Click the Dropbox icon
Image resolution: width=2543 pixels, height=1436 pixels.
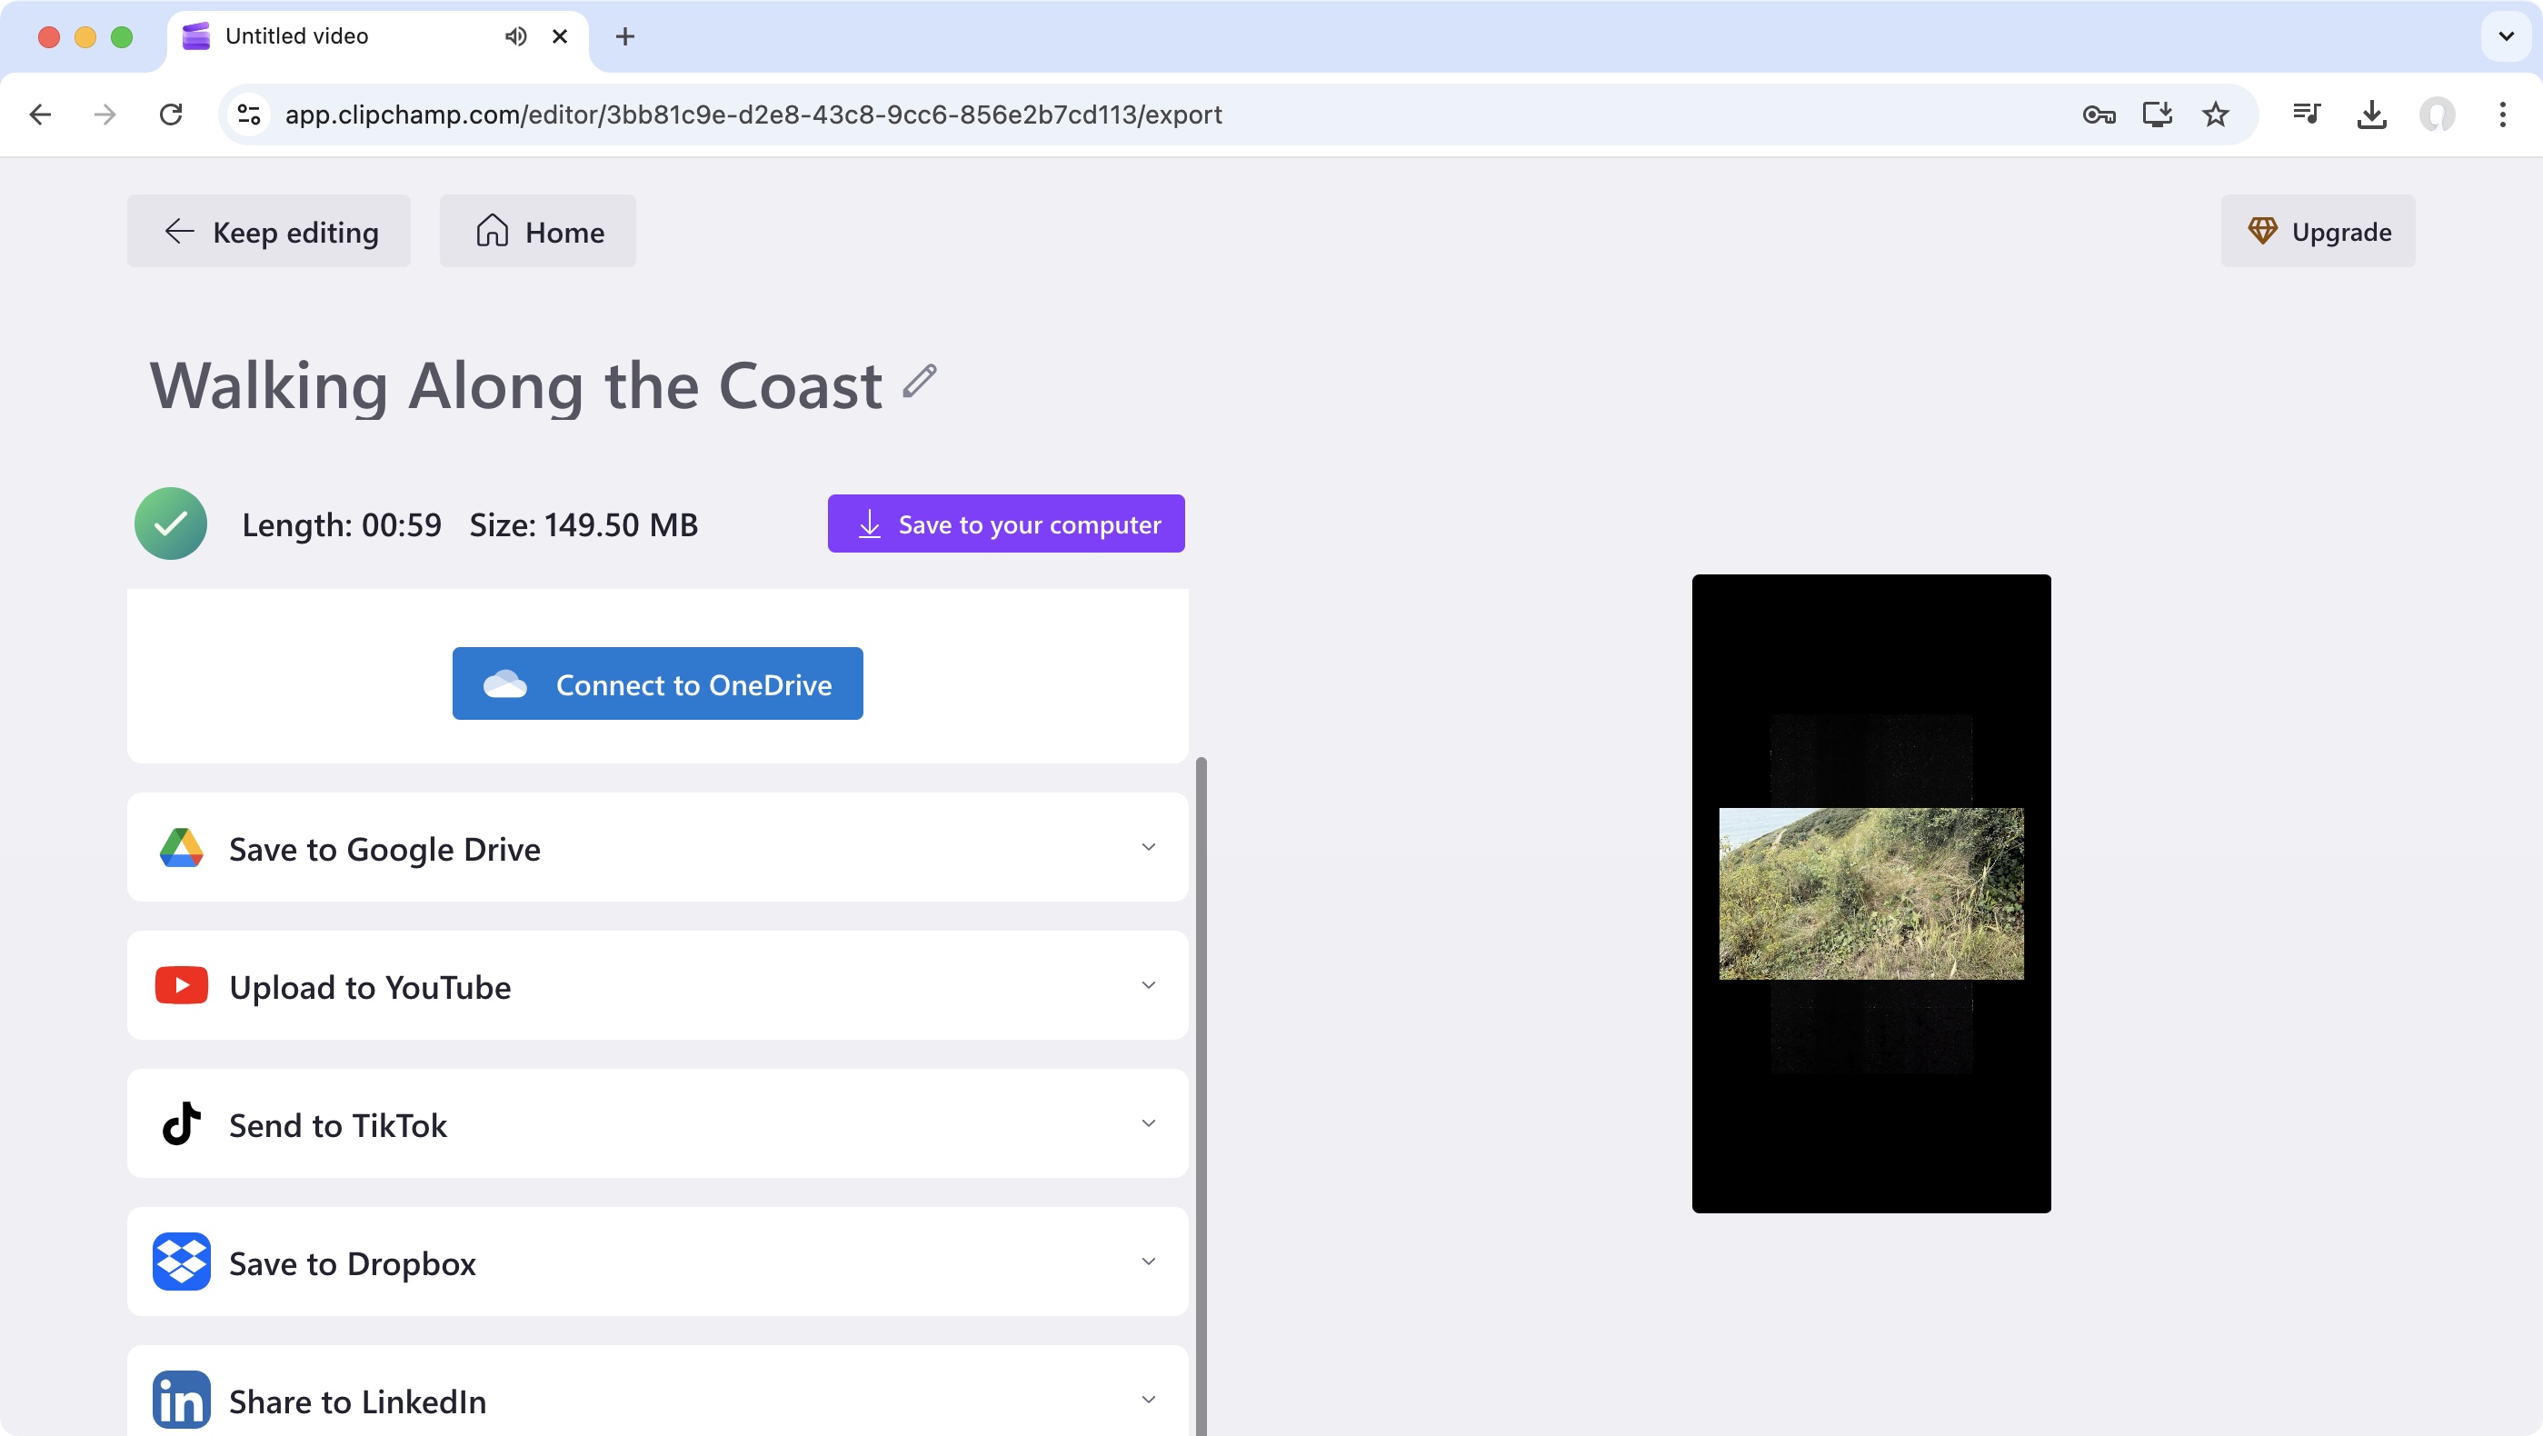click(x=182, y=1261)
